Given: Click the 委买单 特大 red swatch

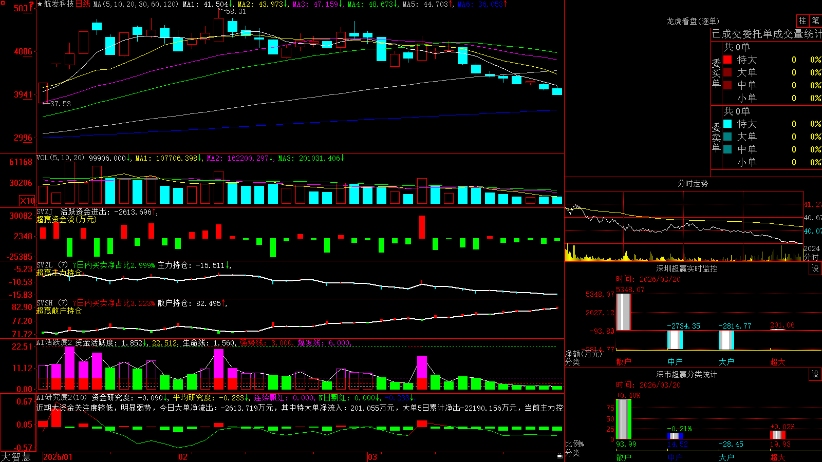Looking at the screenshot, I should [x=727, y=60].
